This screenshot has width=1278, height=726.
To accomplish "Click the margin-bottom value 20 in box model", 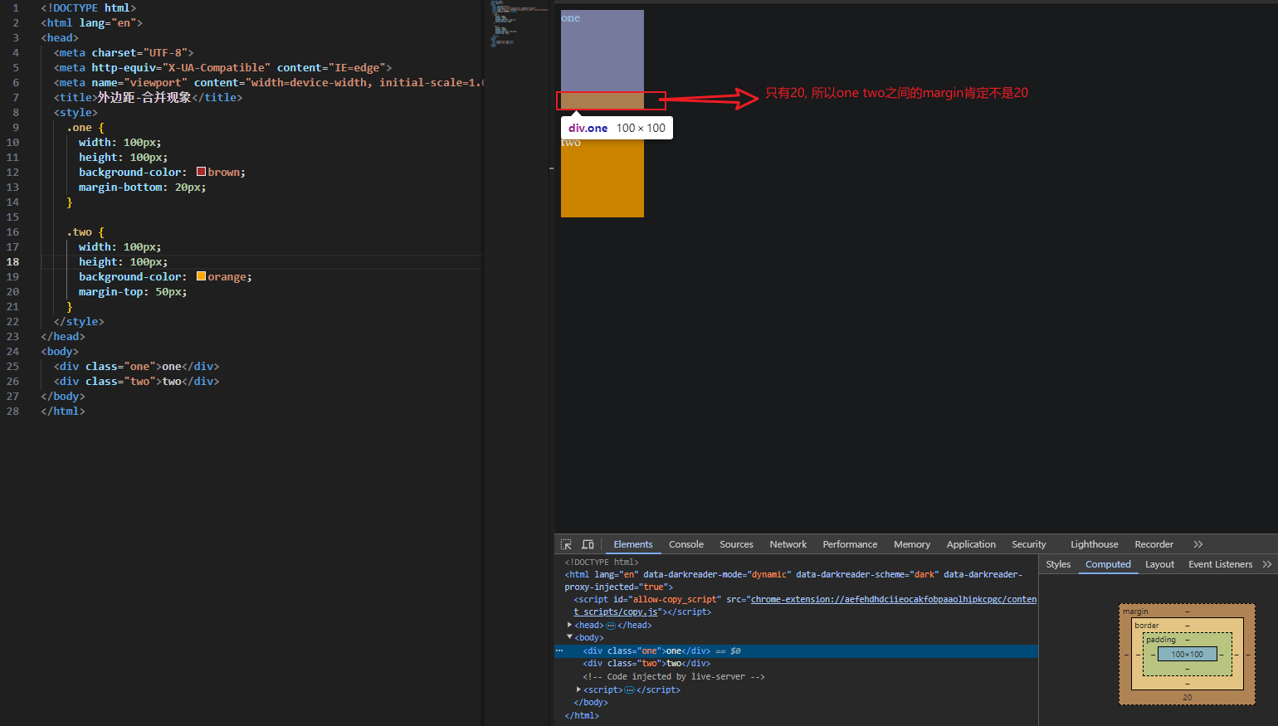I will (1187, 698).
